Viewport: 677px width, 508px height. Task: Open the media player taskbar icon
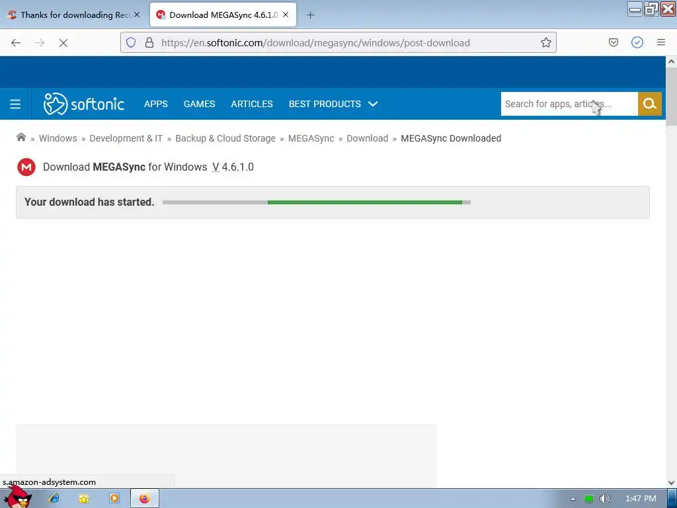tap(114, 499)
